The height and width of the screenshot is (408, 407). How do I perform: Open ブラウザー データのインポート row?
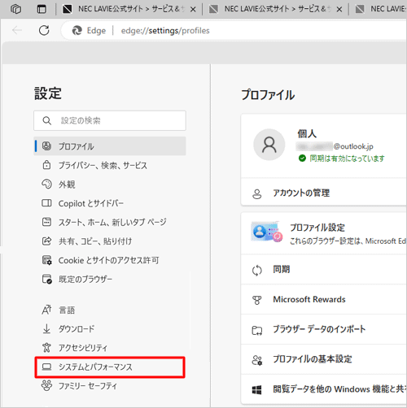tap(324, 330)
